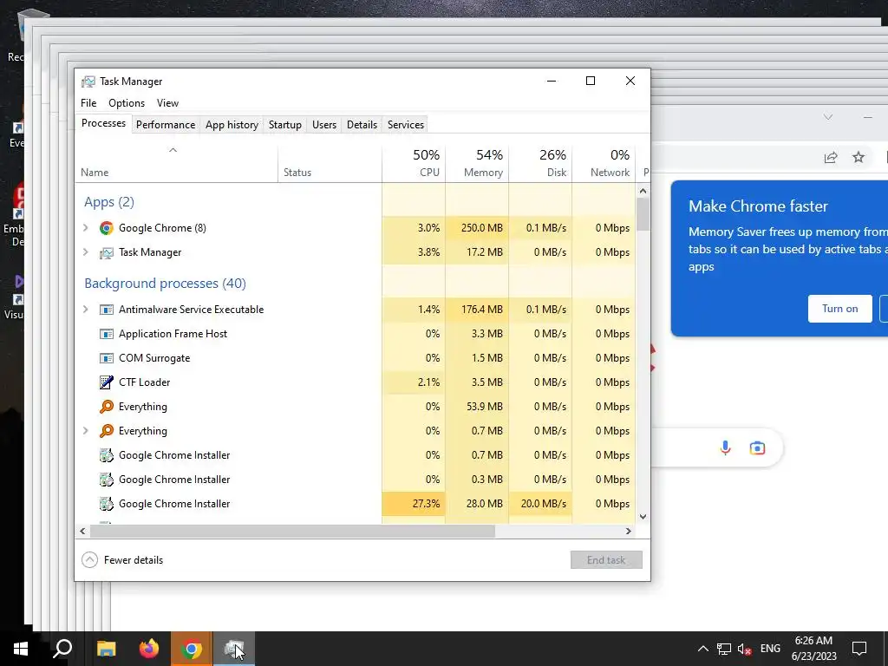888x666 pixels.
Task: Click the taskbar clock showing 6:26 AM
Action: pos(813,649)
